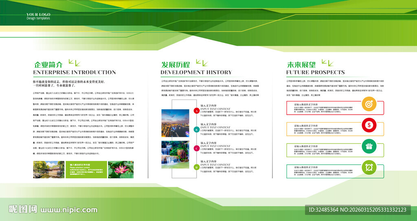Click the red dollar sign icon
417x221 pixels.
[x=369, y=125]
